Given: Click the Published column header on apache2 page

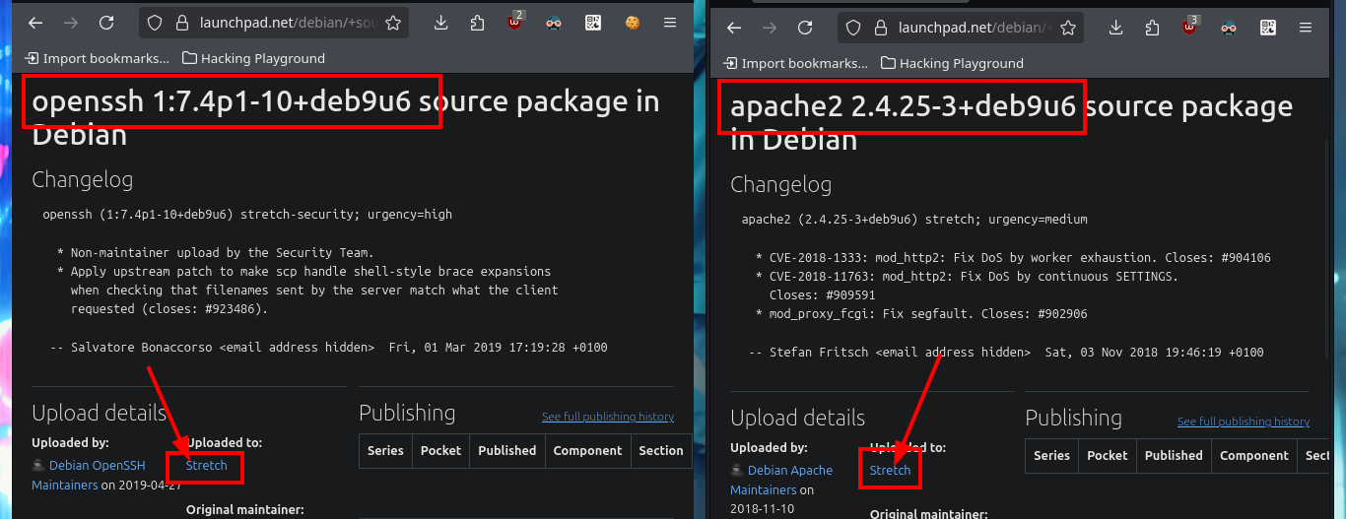Looking at the screenshot, I should pyautogui.click(x=1174, y=455).
